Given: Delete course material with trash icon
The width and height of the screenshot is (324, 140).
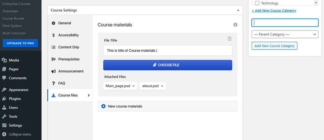Looking at the screenshot, I should click(x=230, y=39).
